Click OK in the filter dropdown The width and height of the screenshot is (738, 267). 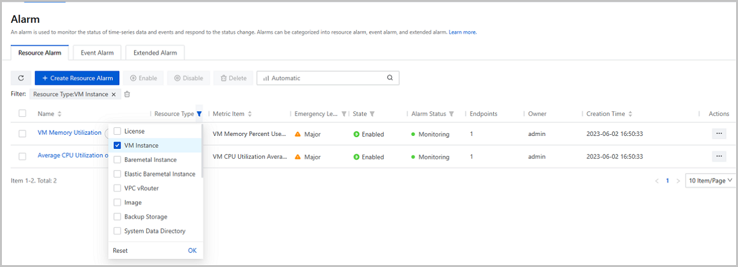pyautogui.click(x=192, y=250)
